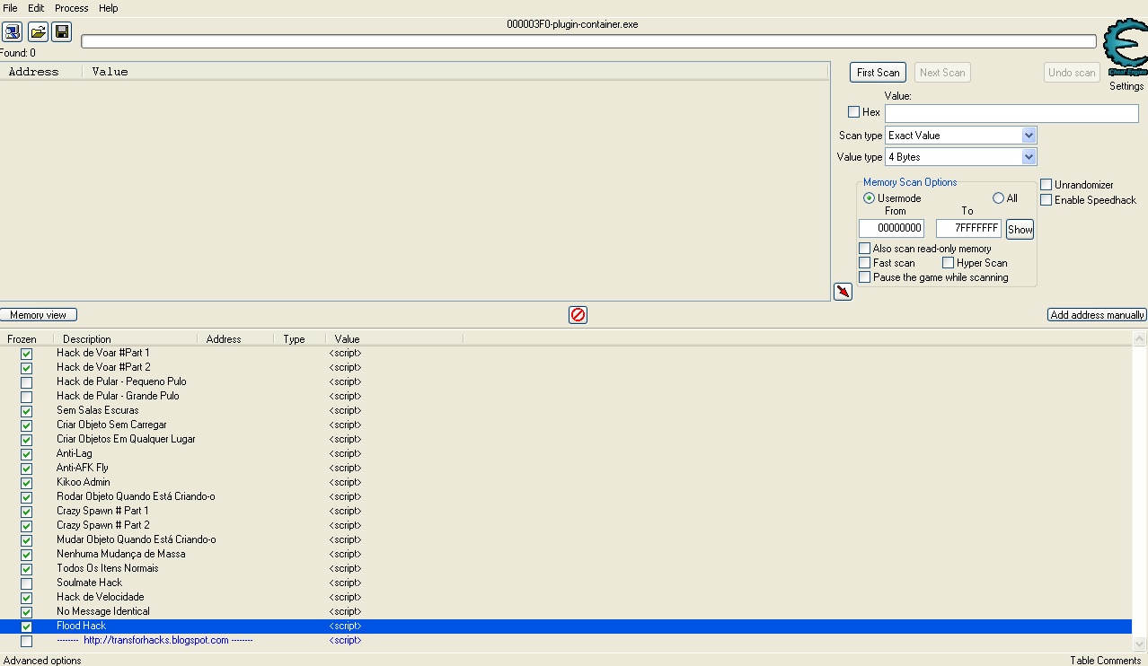The image size is (1148, 666).
Task: Click the scan Value input field
Action: 1011,113
